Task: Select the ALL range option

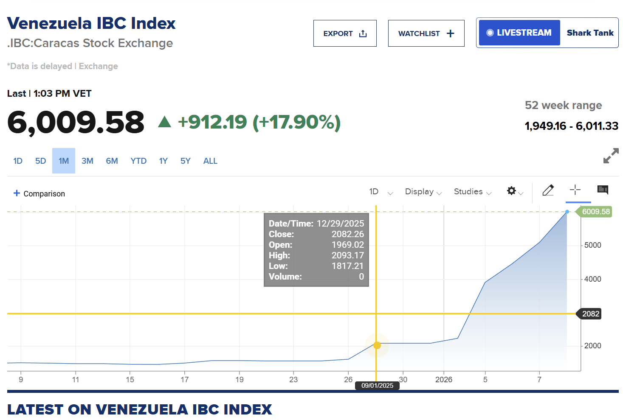Action: [210, 161]
